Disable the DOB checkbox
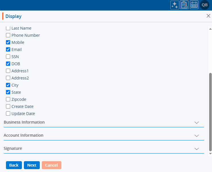The image size is (212, 172). (8, 64)
